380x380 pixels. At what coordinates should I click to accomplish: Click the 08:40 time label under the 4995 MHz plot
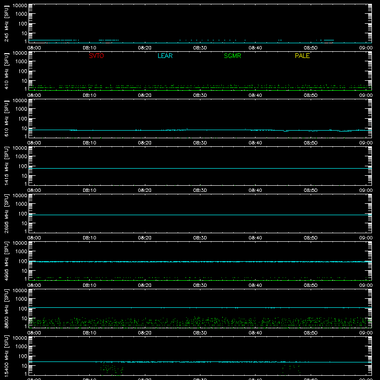tap(255, 285)
